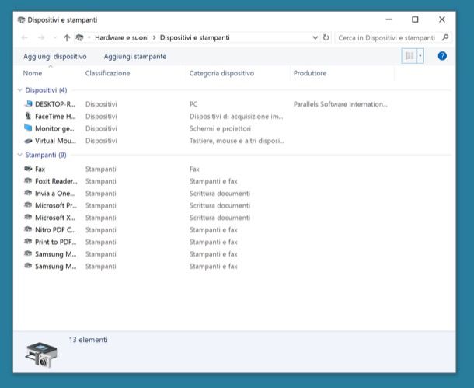Screen dimensions: 474x388
Task: Click the large devices icon in details pane
Action: (41, 355)
